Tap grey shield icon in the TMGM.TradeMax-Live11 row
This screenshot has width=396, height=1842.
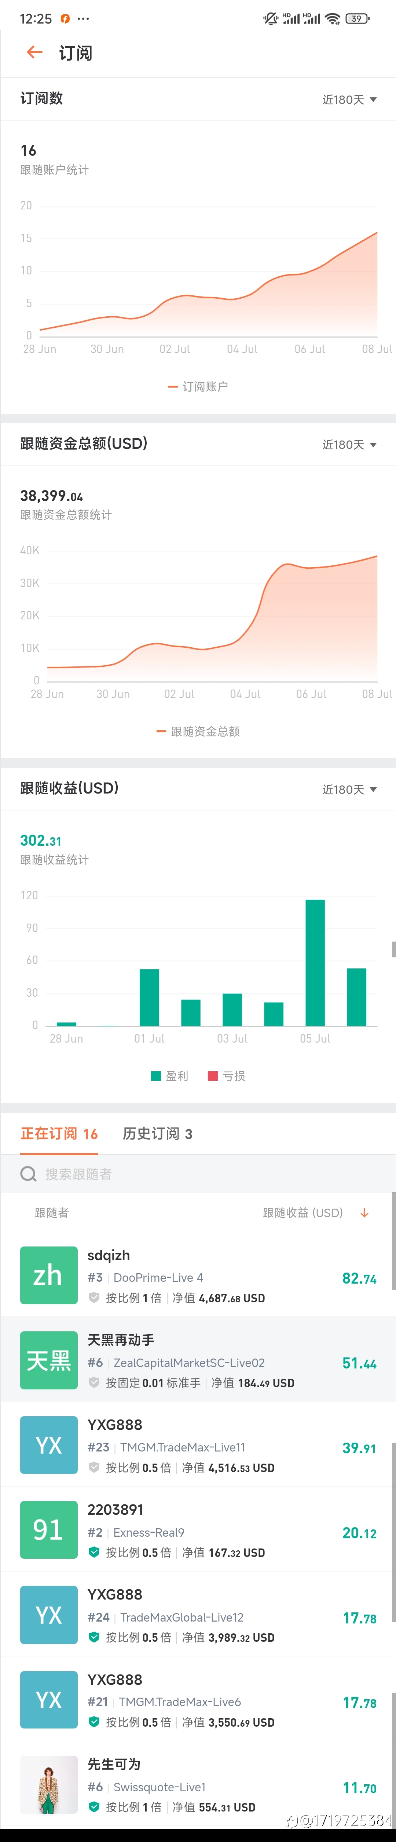[x=93, y=1467]
